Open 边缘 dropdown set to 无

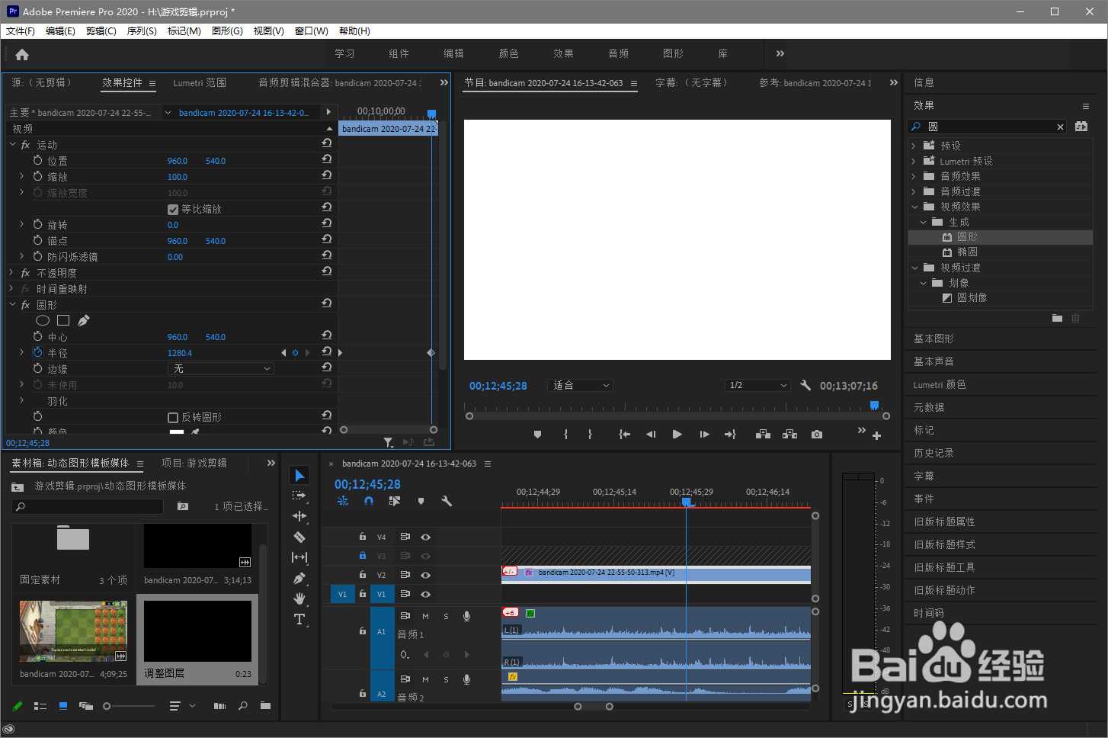220,368
